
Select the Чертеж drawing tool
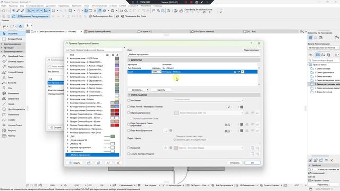pyautogui.click(x=13, y=136)
